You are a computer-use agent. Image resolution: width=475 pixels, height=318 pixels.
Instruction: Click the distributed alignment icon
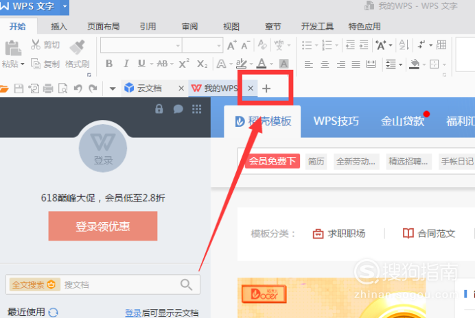tap(371, 64)
